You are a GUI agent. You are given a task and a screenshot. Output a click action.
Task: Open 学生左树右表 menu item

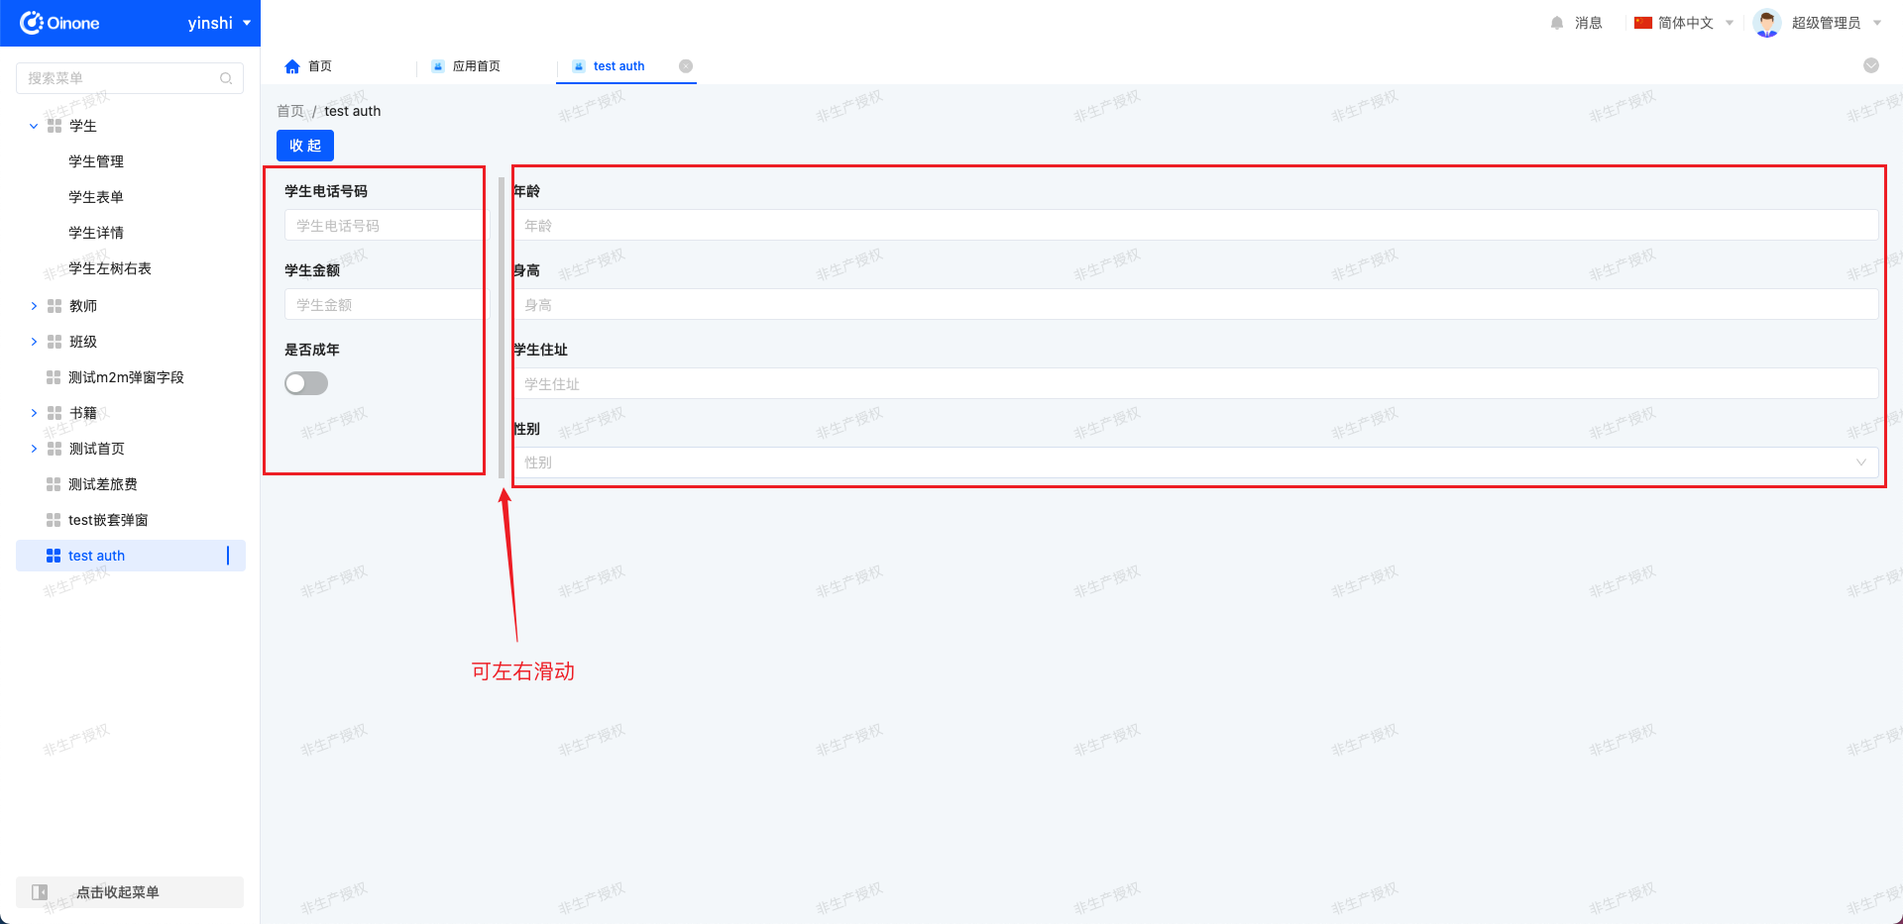[x=110, y=268]
